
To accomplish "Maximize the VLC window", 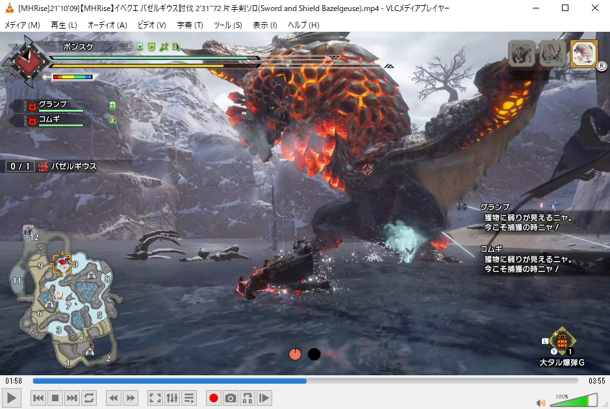I will click(x=565, y=8).
